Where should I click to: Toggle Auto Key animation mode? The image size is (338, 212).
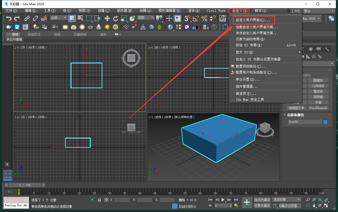pos(262,199)
